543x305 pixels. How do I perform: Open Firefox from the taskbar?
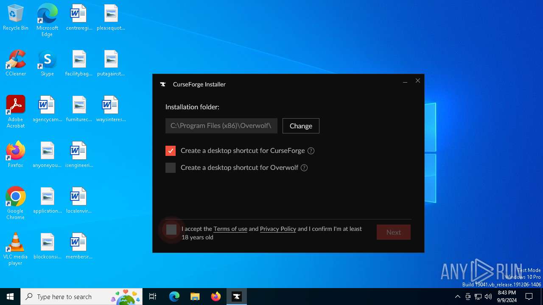(216, 297)
